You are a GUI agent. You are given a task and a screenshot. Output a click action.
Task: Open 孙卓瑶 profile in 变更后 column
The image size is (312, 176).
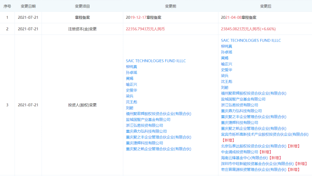point(226,52)
